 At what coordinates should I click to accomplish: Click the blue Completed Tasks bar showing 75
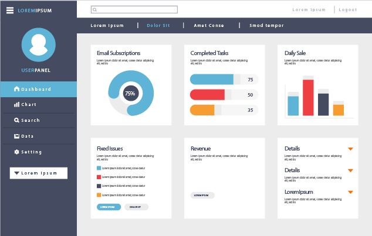click(212, 80)
